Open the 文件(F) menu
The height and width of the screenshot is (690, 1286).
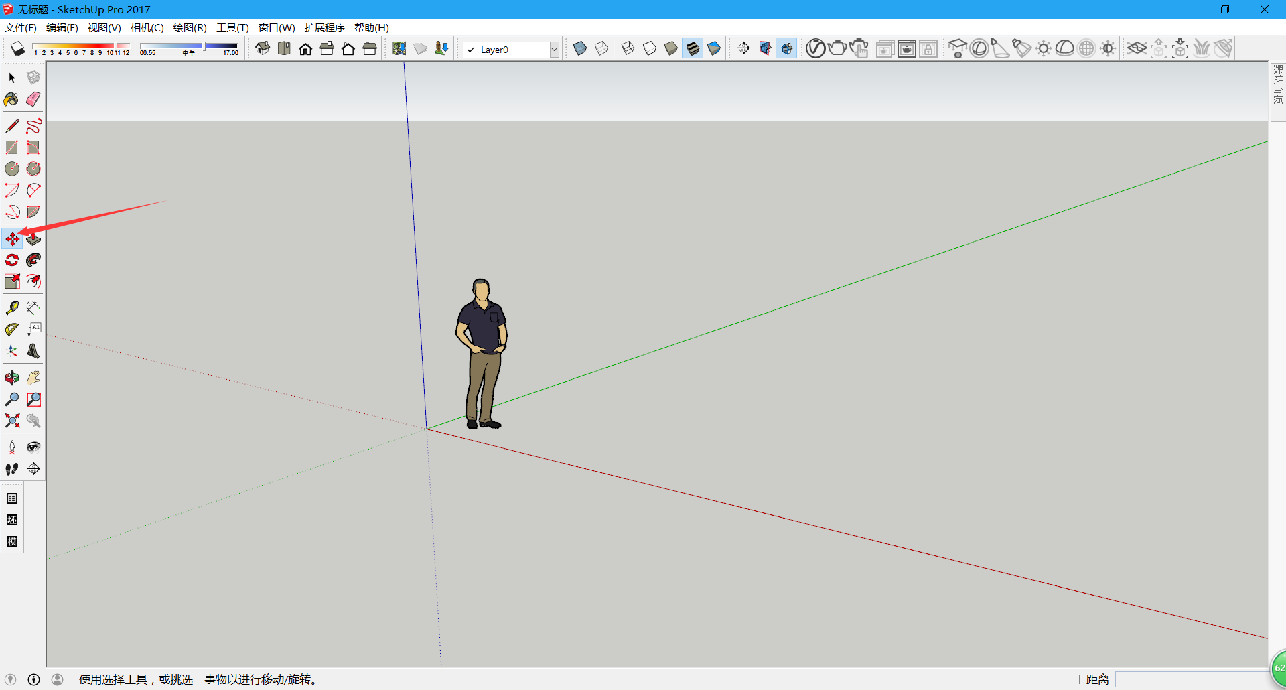[21, 27]
